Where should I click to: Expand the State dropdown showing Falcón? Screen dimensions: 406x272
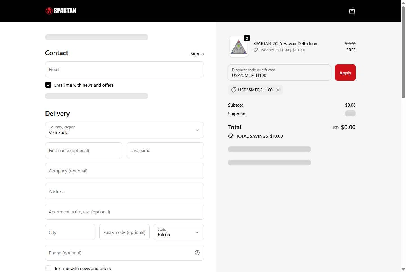(178, 232)
